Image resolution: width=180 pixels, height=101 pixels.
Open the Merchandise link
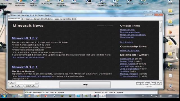pyautogui.click(x=127, y=37)
